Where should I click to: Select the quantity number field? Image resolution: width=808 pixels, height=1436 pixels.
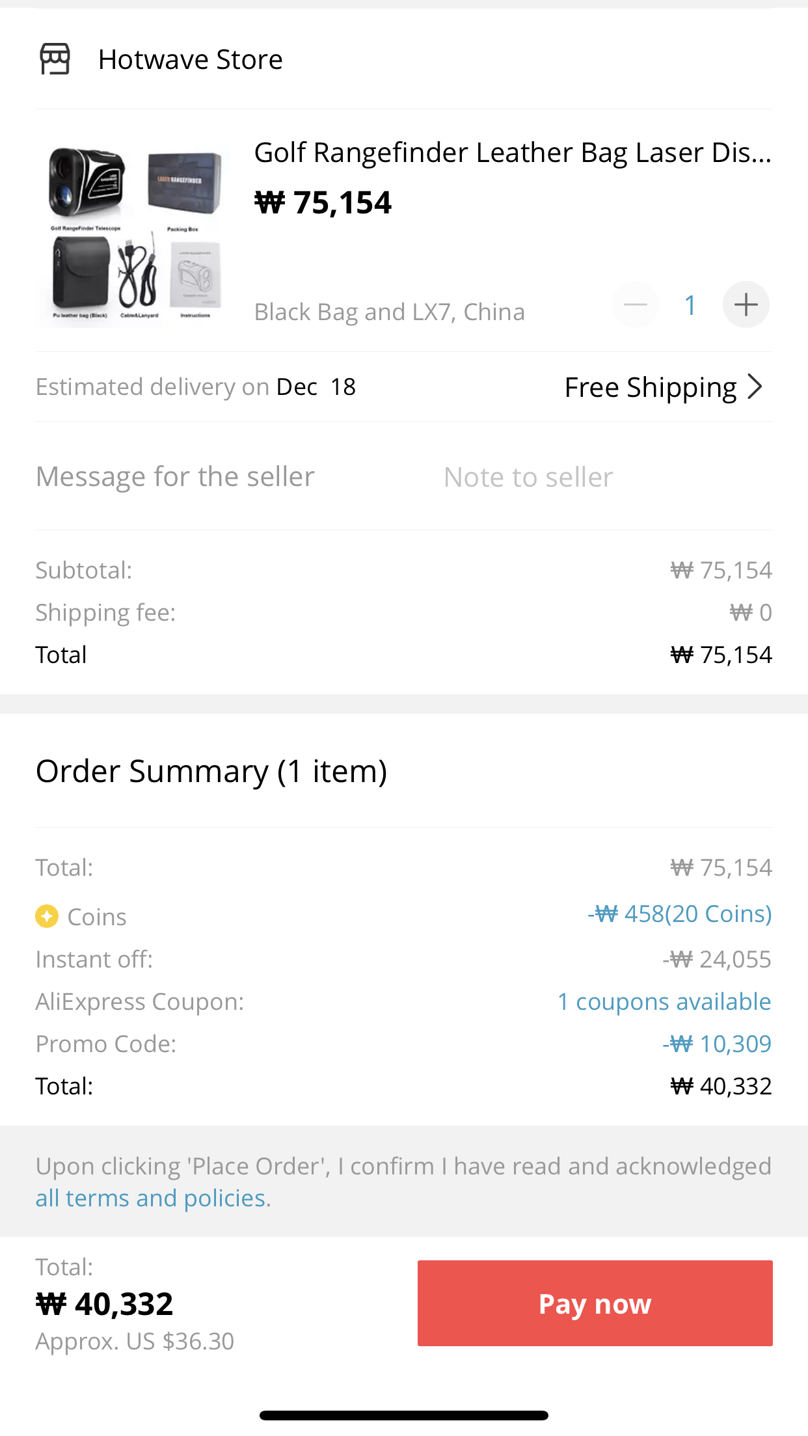point(690,305)
